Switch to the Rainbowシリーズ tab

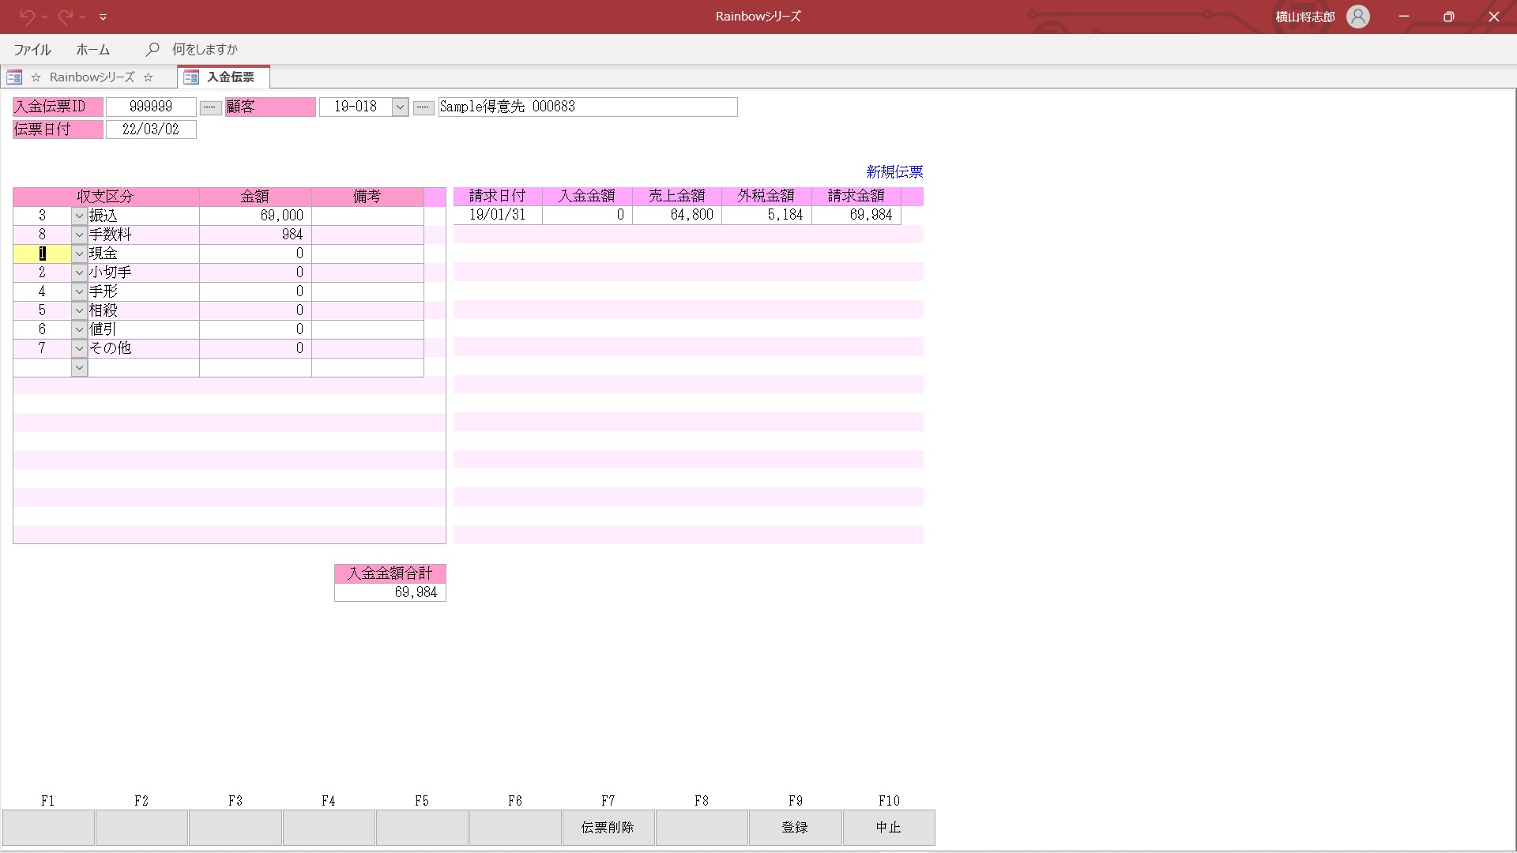[92, 77]
